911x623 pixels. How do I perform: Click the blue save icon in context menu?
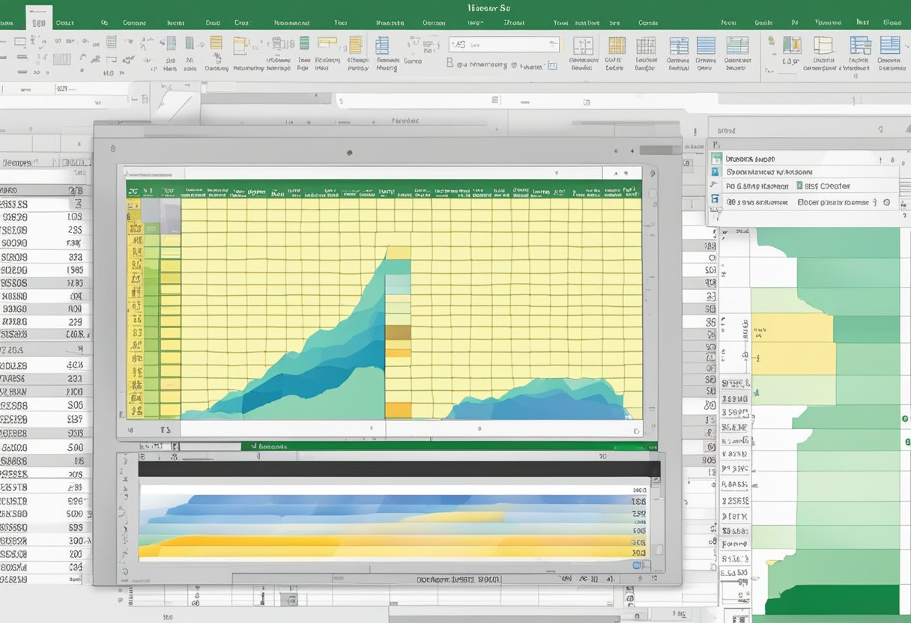(715, 200)
